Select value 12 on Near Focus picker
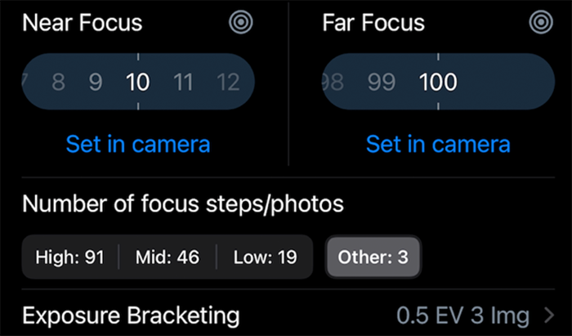This screenshot has height=336, width=572. 228,82
